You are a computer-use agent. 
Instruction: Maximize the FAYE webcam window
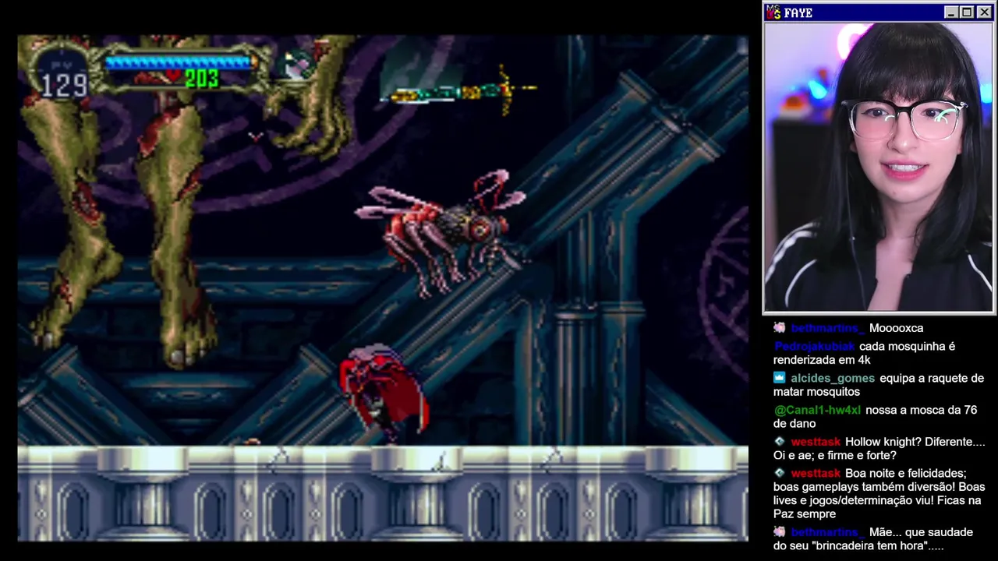tap(967, 12)
